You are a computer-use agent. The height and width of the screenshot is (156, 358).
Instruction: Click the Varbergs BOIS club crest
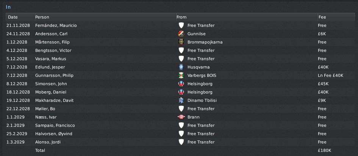click(181, 75)
